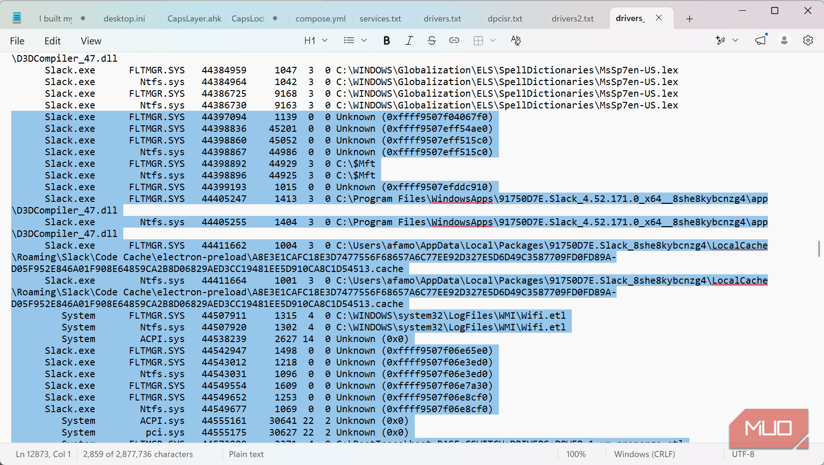Click the Ln 12873, Col 1 status indicator
This screenshot has height=465, width=824.
click(x=43, y=454)
